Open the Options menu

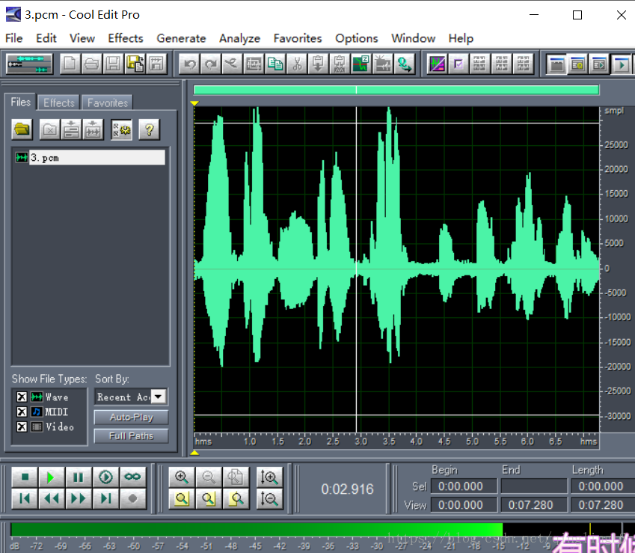[x=357, y=38]
